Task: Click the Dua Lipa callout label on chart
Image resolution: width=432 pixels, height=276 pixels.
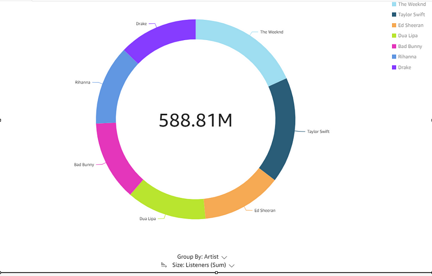Action: (148, 219)
